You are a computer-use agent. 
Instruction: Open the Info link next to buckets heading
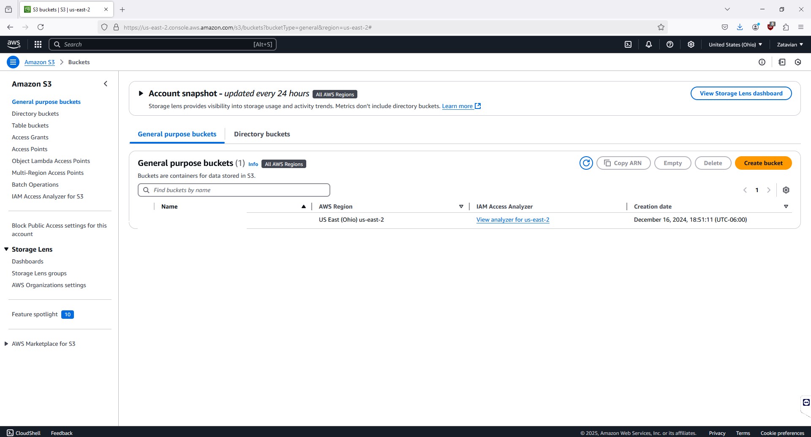[x=253, y=164]
